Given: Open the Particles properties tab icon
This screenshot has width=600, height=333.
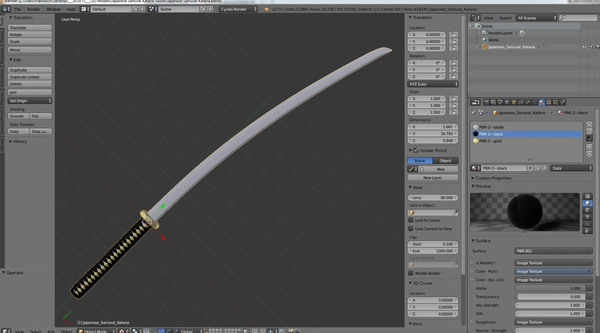Looking at the screenshot, I should (555, 102).
